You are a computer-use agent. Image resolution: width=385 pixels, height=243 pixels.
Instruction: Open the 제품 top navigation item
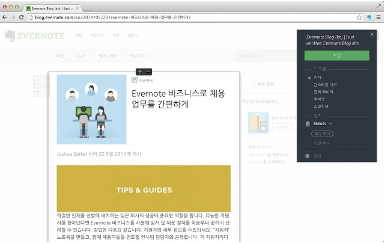point(79,35)
